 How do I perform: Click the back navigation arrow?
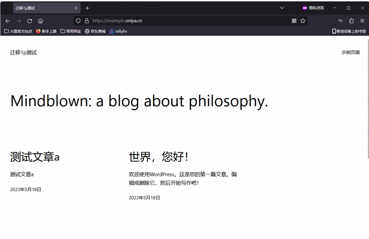[x=8, y=21]
